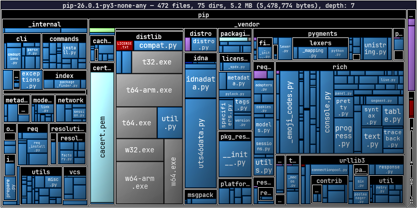The height and width of the screenshot is (208, 417).
Task: Click the parser.py tile in cli
Action: 33,51
